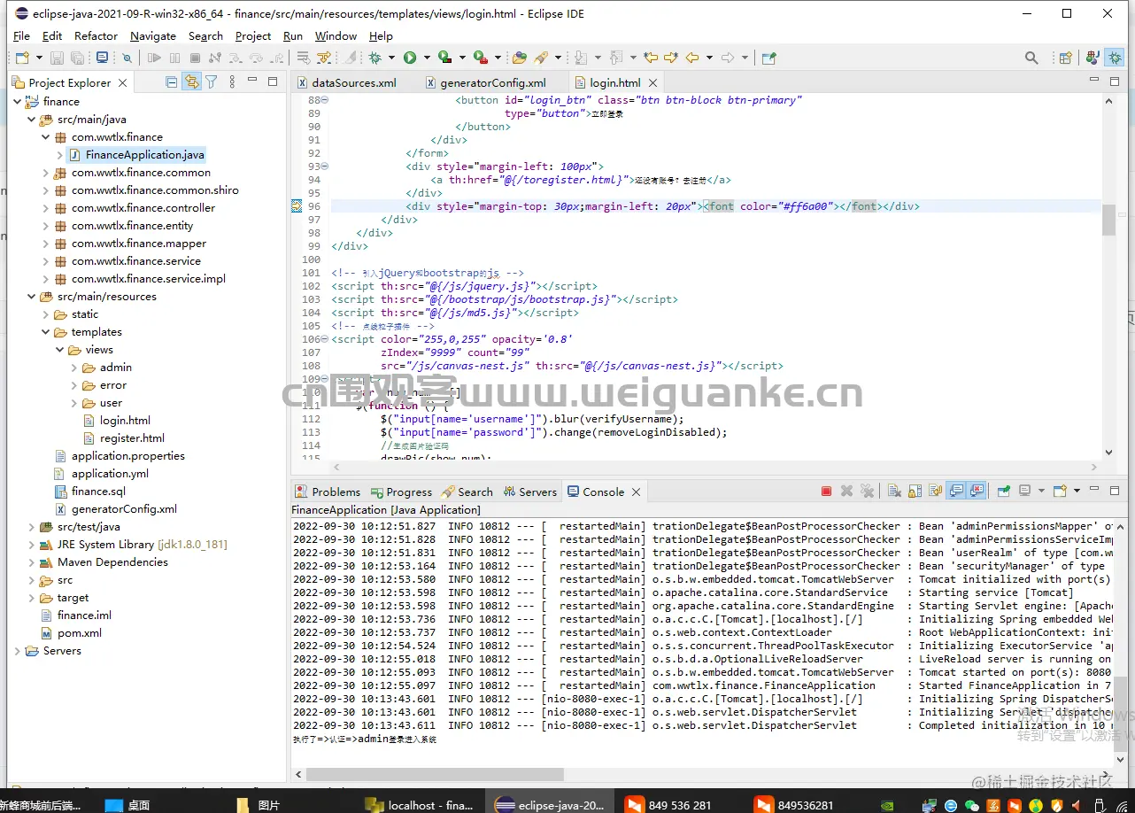The image size is (1135, 813).
Task: Click the New file wizard toolbar icon
Action: pyautogui.click(x=22, y=58)
